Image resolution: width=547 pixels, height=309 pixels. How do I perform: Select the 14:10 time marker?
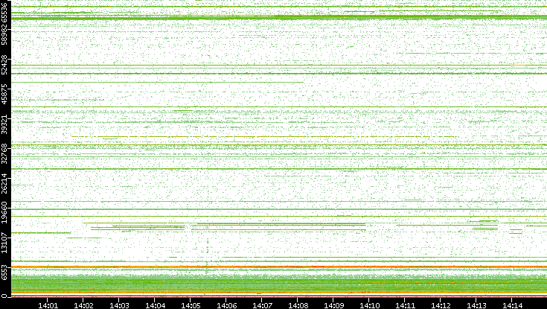click(369, 304)
